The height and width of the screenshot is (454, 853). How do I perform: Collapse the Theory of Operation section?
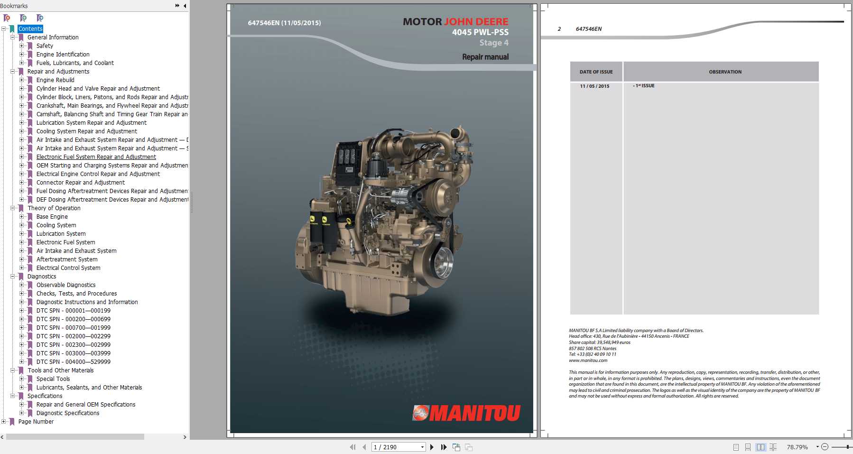pos(13,208)
